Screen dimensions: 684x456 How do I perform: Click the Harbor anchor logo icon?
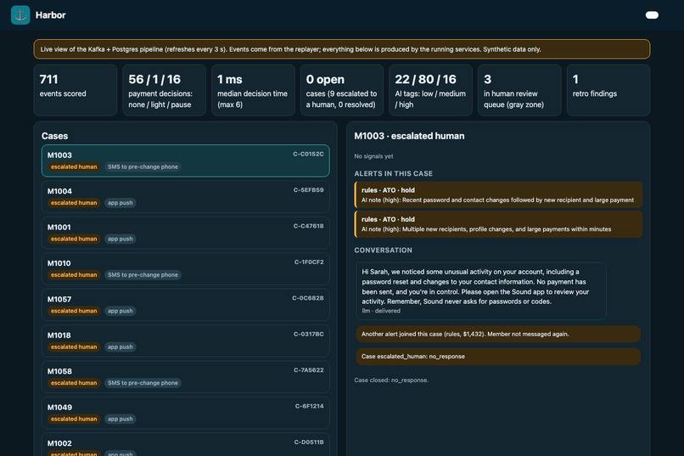(20, 14)
